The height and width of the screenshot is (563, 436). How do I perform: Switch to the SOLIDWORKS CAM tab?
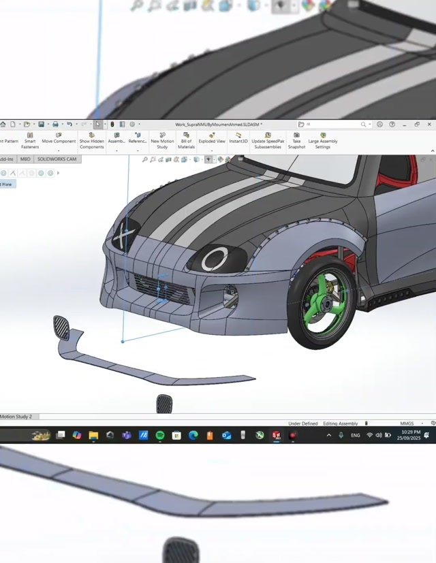57,159
